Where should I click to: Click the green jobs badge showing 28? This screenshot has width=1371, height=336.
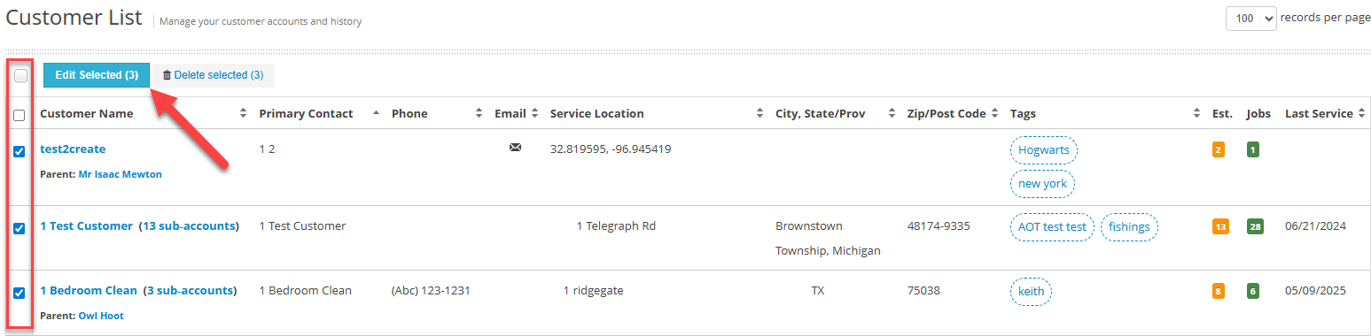1255,226
